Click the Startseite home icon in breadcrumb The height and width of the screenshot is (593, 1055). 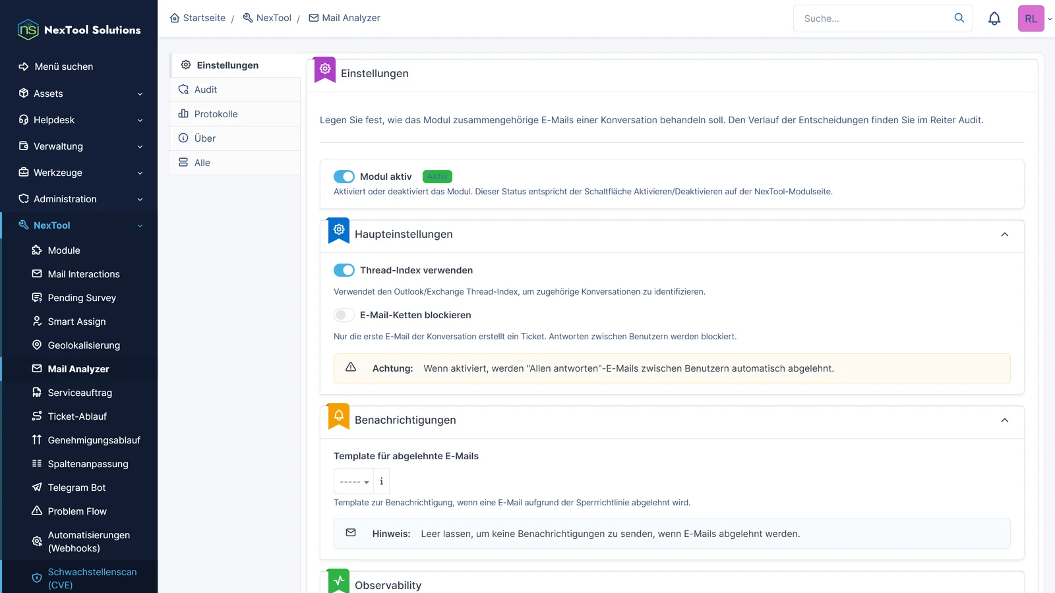[175, 18]
